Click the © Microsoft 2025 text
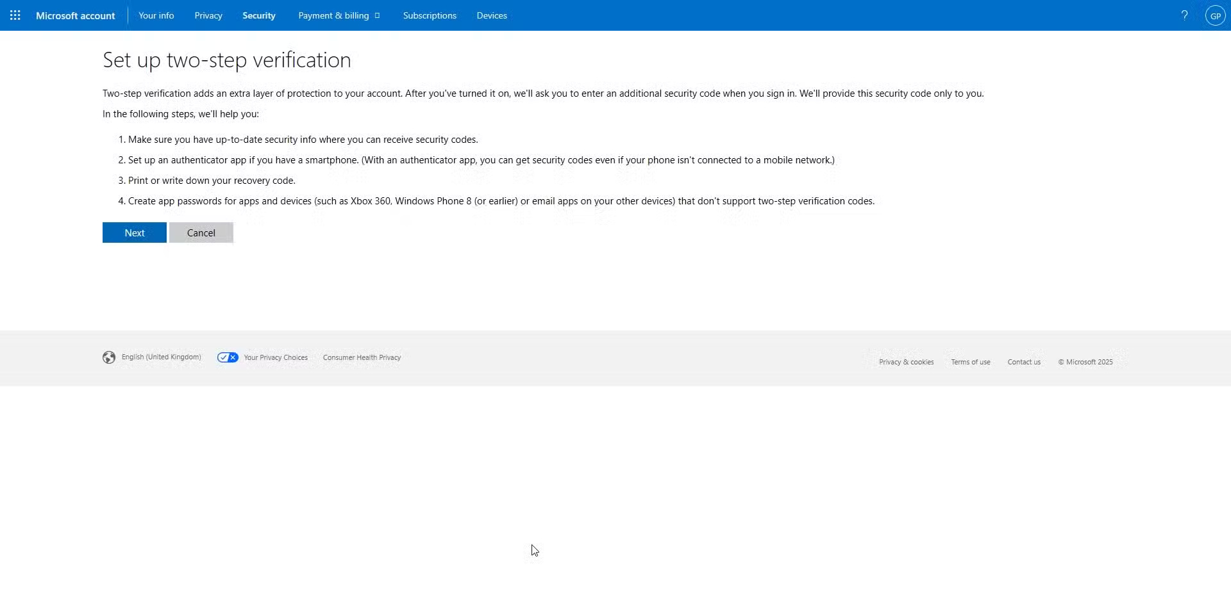 (1085, 362)
